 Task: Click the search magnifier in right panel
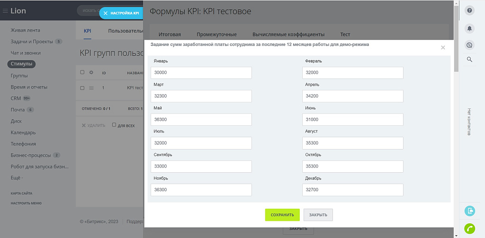click(469, 60)
